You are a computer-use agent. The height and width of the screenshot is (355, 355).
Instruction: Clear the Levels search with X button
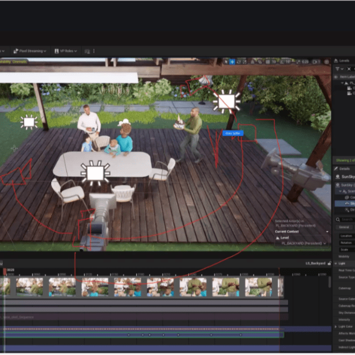coord(349,69)
